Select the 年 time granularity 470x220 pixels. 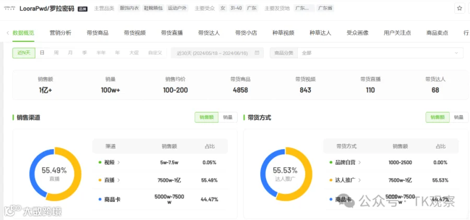pyautogui.click(x=117, y=53)
